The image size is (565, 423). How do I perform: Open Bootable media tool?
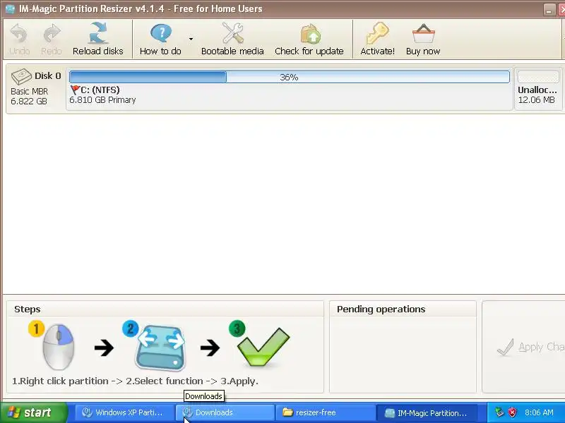232,39
